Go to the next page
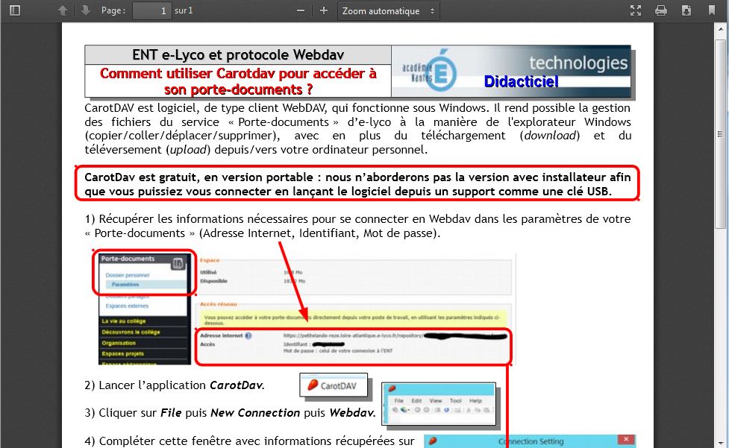 coord(85,10)
